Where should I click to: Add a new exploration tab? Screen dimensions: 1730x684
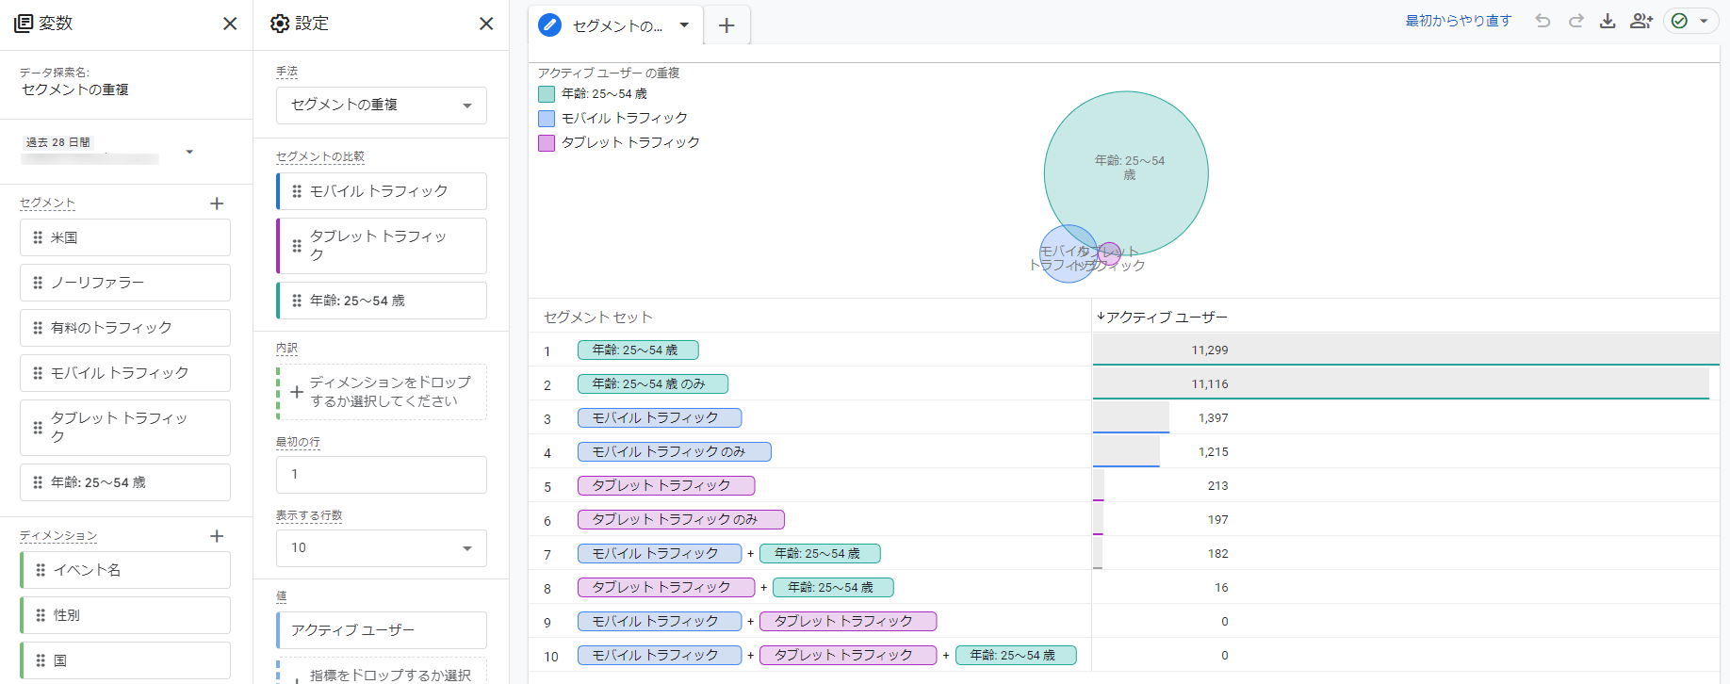726,26
